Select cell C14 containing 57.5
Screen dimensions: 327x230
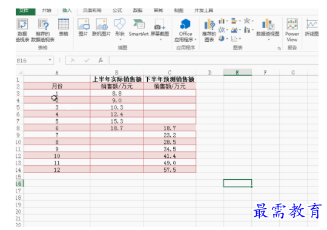170,169
